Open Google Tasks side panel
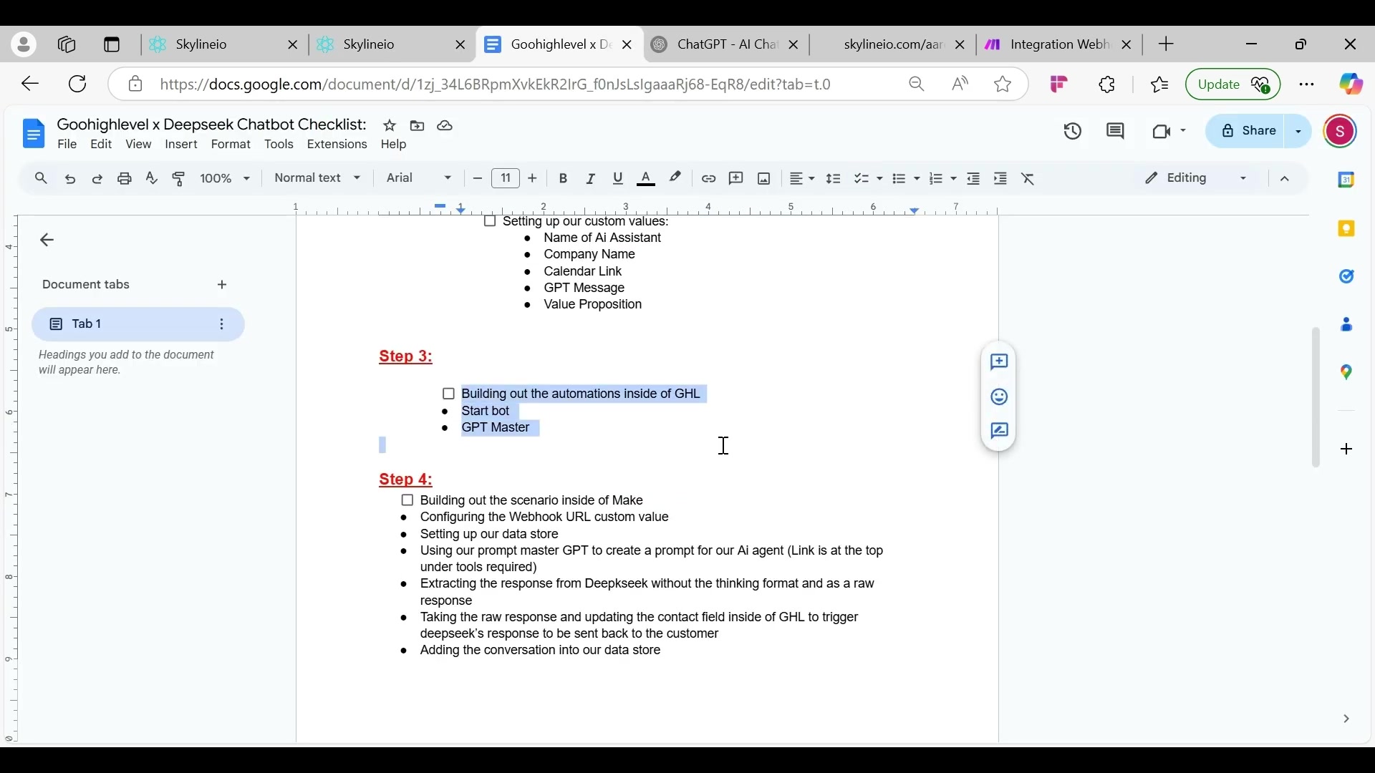The height and width of the screenshot is (773, 1375). click(1347, 277)
